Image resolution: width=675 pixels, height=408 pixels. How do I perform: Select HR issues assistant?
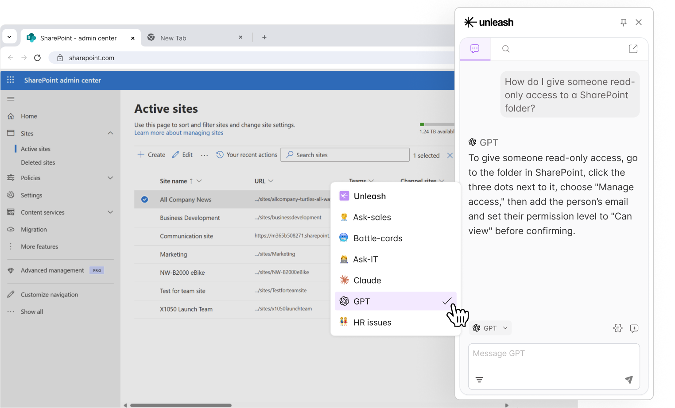point(396,323)
